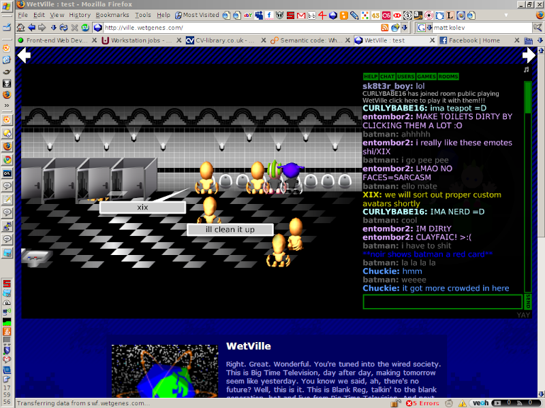Click the RSS feed icon in the address bar

(385, 27)
